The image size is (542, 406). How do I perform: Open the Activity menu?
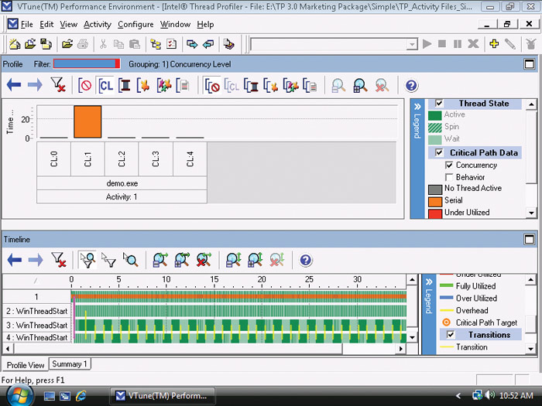pos(98,25)
